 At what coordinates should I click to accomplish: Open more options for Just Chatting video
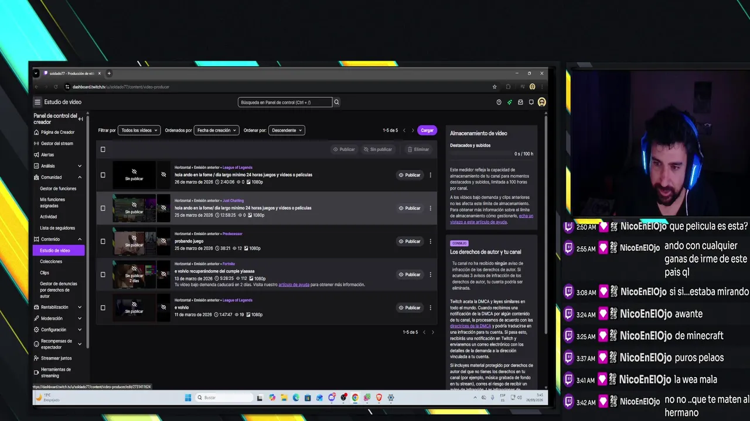click(x=430, y=208)
